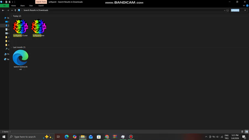Screen dimensions: 249x140
Task: Select Documents icon in navigation pane
Action: 6,30
